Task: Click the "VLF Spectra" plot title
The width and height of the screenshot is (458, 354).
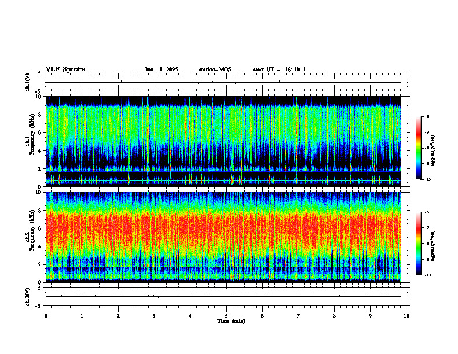Action: tap(65, 69)
